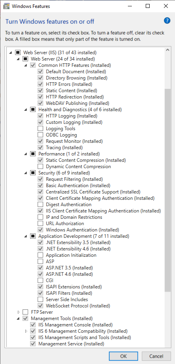Collapse the Security node

26,173
